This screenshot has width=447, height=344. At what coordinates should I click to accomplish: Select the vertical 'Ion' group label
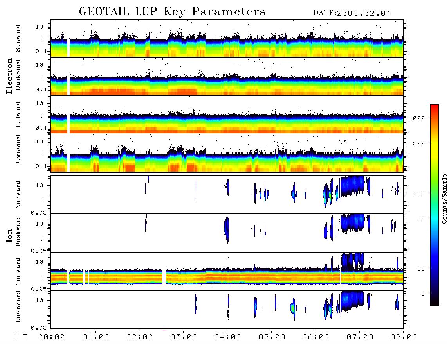coord(9,235)
